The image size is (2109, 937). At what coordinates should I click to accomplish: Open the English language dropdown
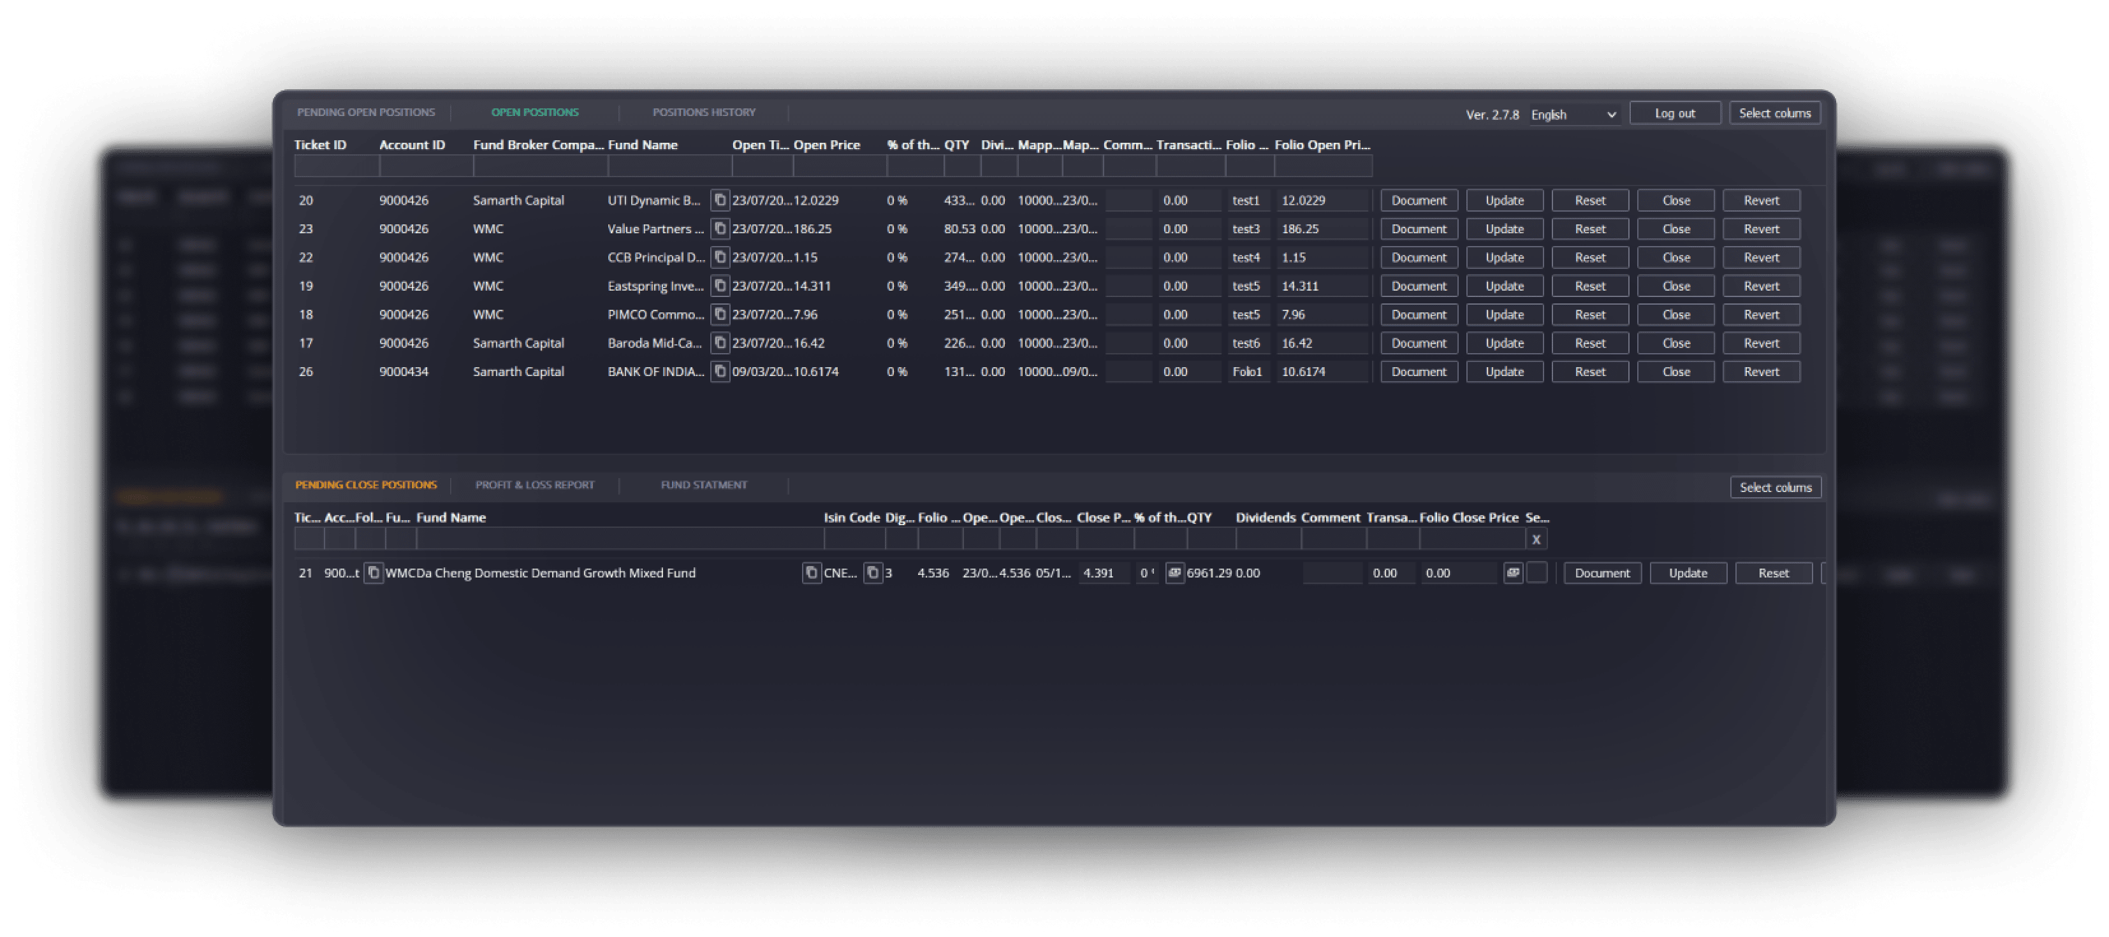(x=1573, y=115)
